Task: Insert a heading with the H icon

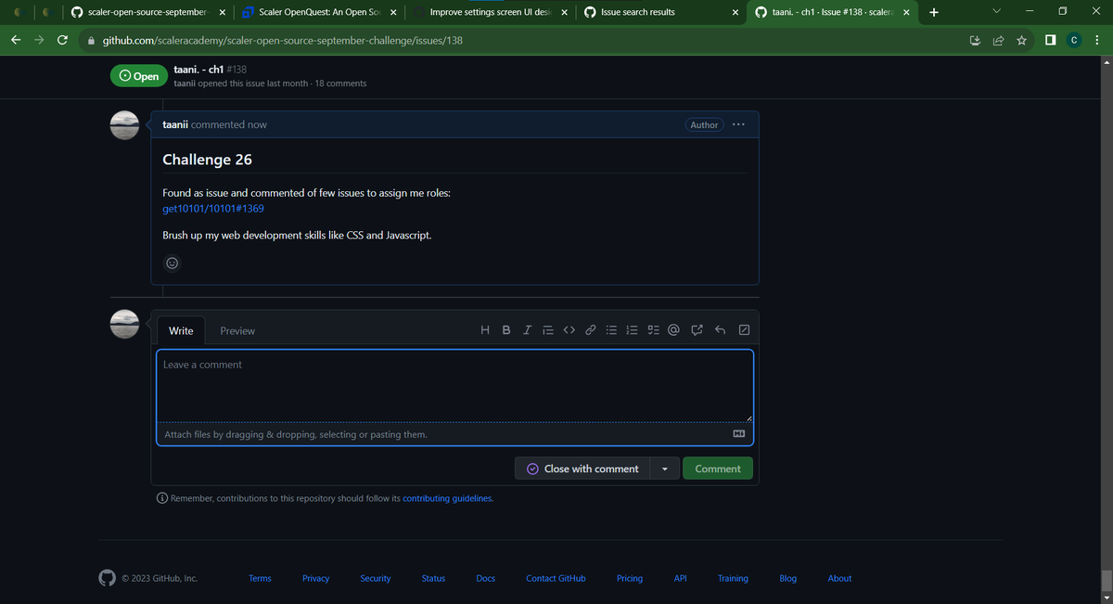Action: point(486,330)
